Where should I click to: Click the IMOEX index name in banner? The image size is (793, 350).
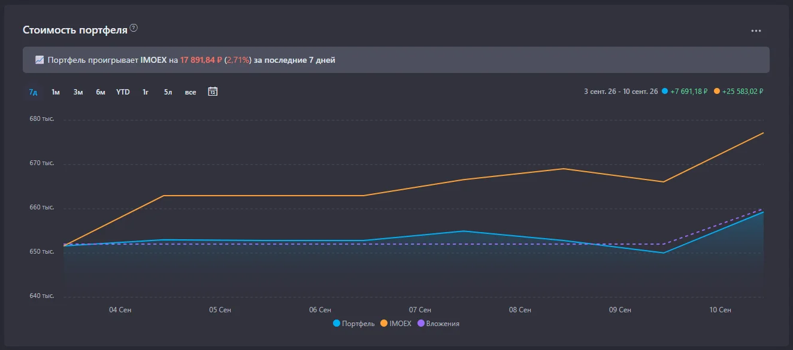coord(153,60)
